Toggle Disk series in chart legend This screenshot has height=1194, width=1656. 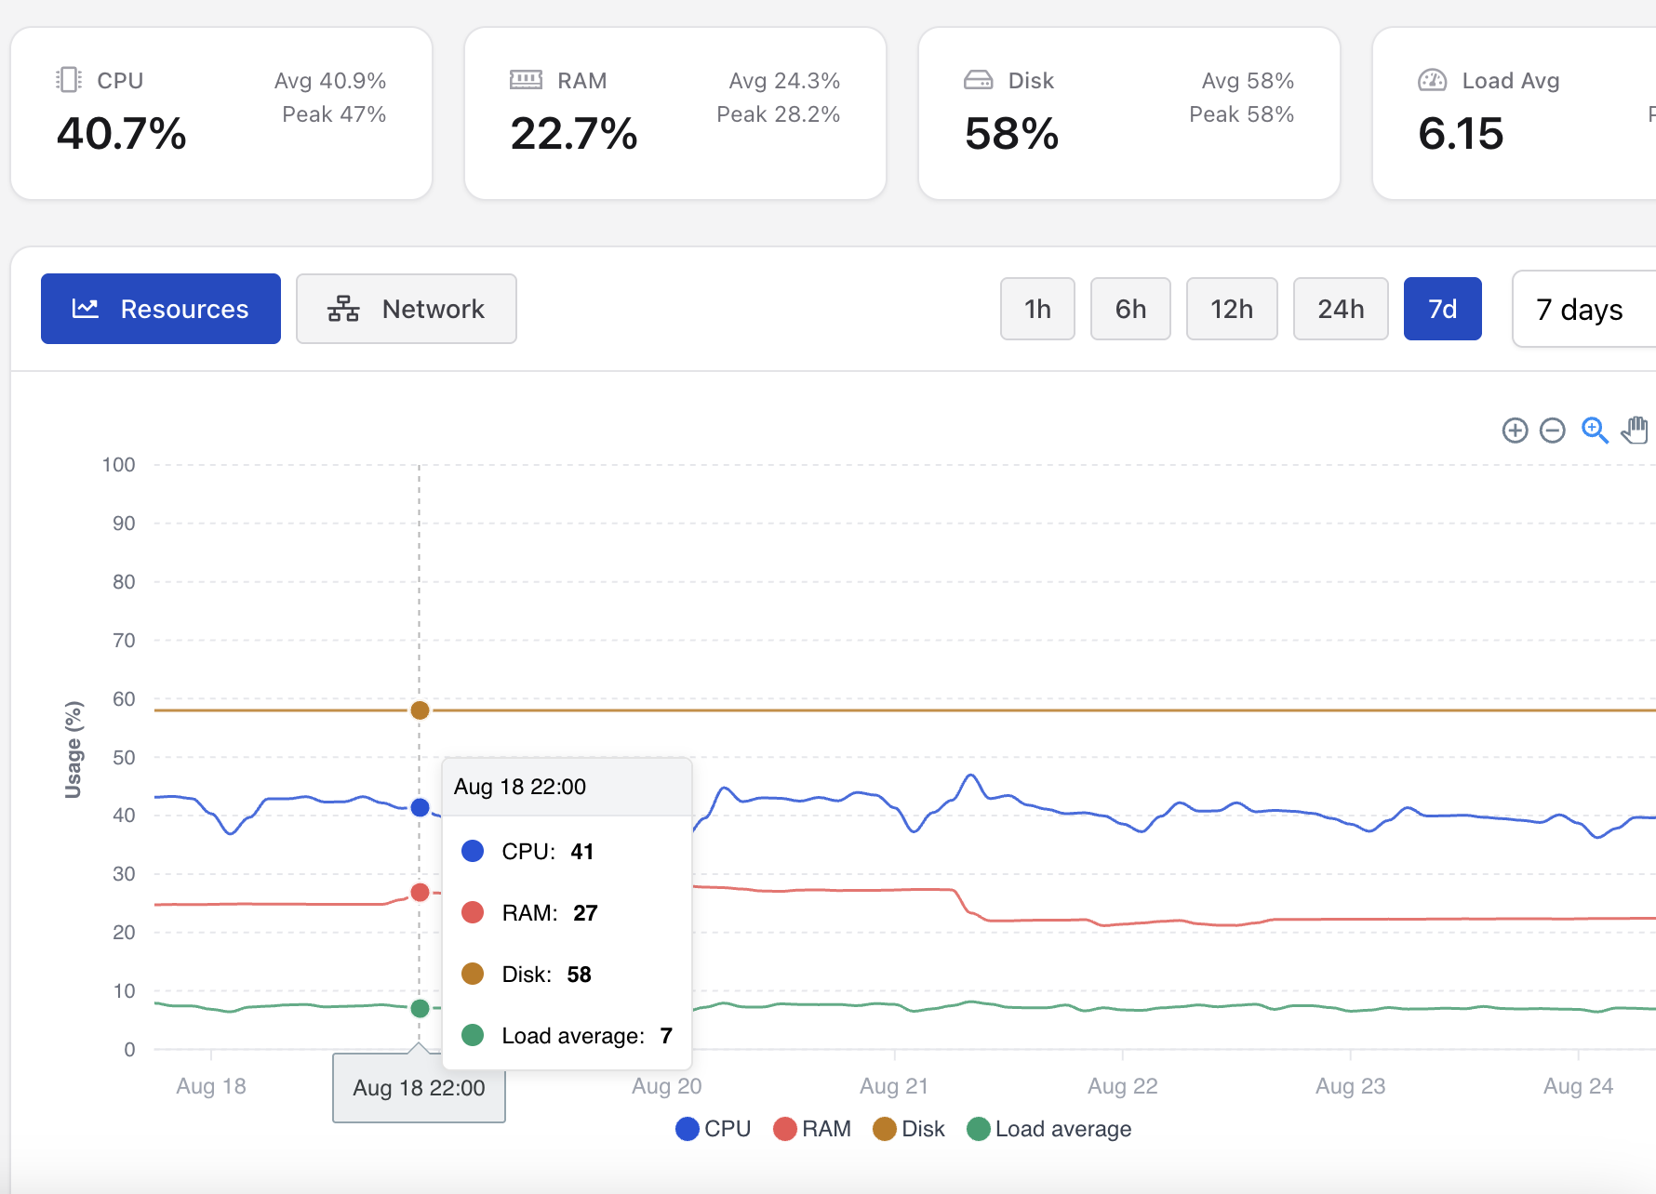click(909, 1129)
